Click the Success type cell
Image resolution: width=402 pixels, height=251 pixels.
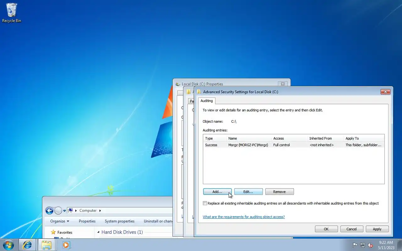coord(211,145)
